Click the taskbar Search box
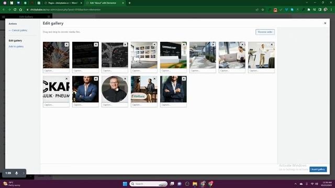This screenshot has width=335, height=188. click(149, 184)
